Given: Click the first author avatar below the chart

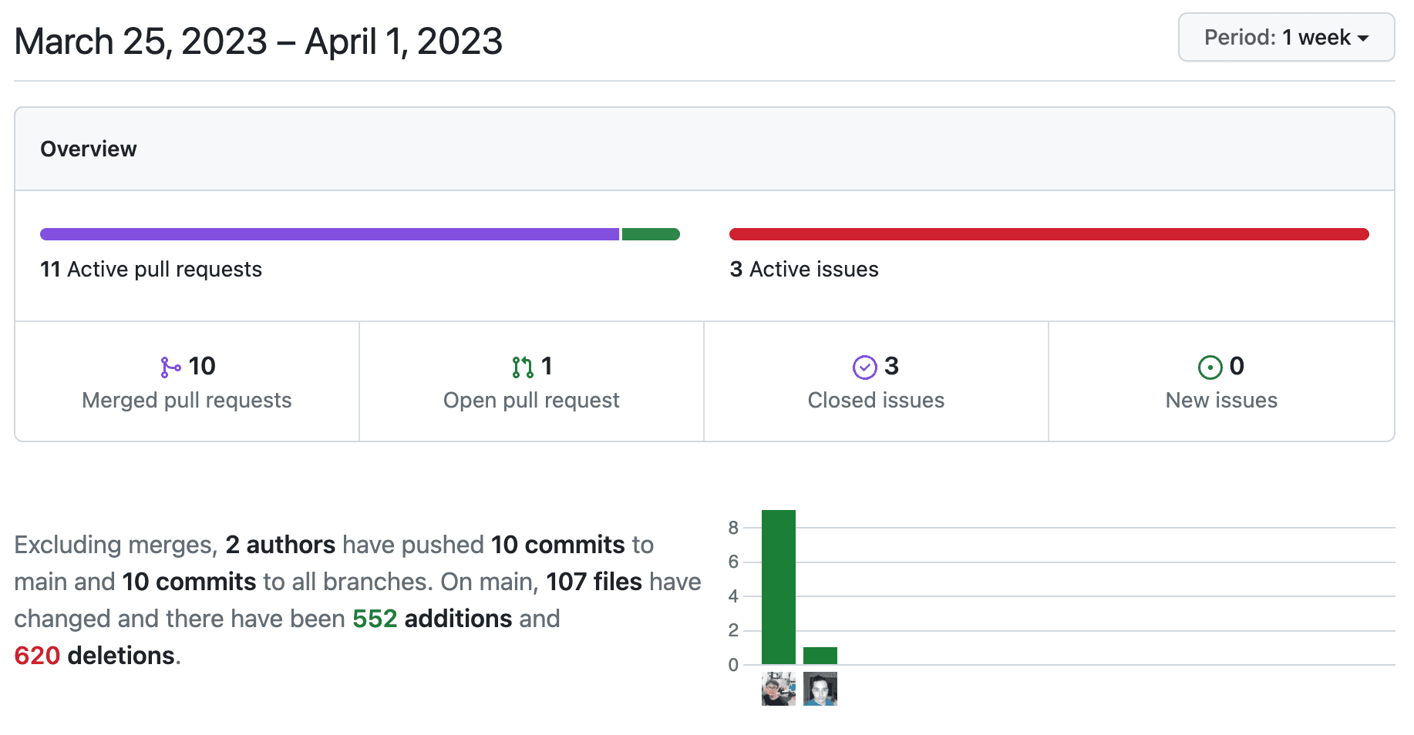Looking at the screenshot, I should click(x=778, y=689).
